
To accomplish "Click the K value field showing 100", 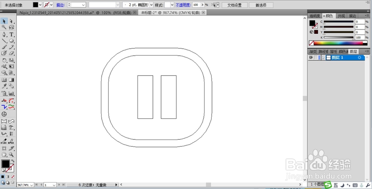I will coord(360,38).
